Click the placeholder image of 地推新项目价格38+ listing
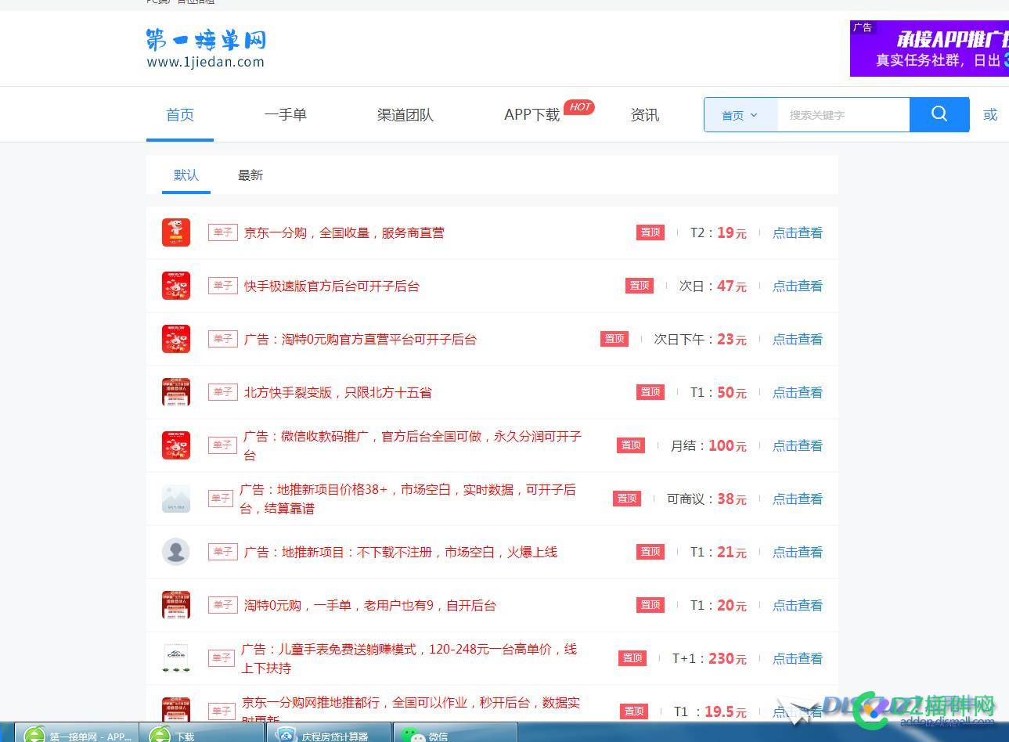 tap(176, 499)
